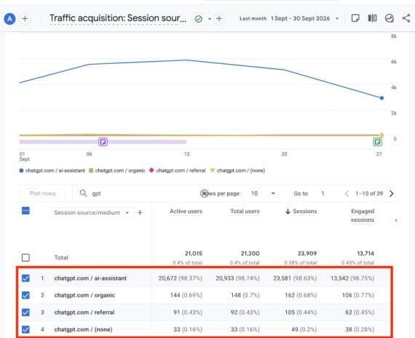Click the Sessions descending sort arrow
This screenshot has width=415, height=338.
(288, 212)
